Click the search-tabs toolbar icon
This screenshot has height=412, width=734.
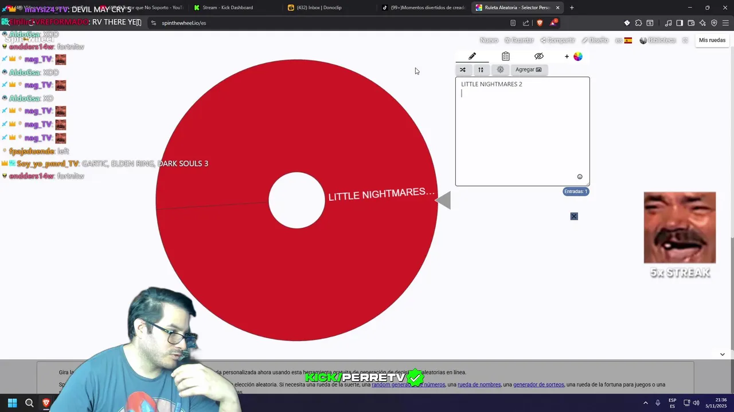(x=650, y=23)
